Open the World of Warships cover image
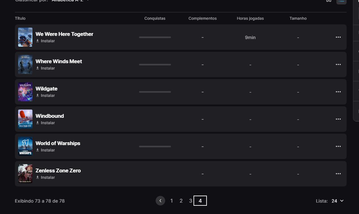 click(25, 146)
